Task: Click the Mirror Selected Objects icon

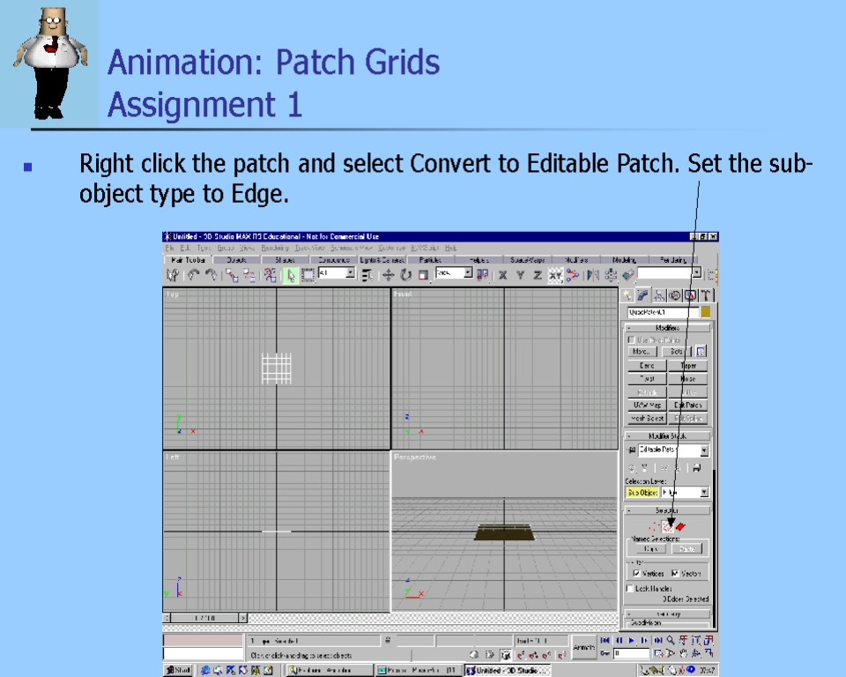Action: coord(593,275)
